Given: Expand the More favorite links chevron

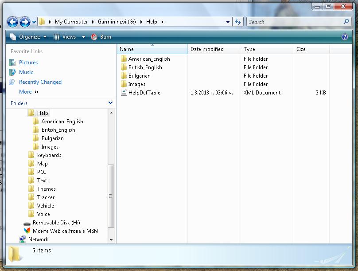Looking at the screenshot, I should (36, 92).
